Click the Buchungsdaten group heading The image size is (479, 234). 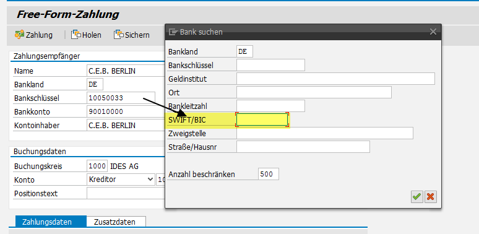pos(40,152)
